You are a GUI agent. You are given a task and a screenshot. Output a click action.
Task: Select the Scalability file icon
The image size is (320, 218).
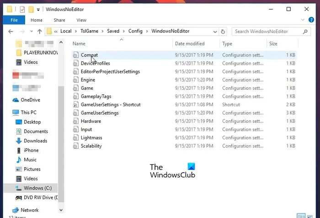coord(76,146)
